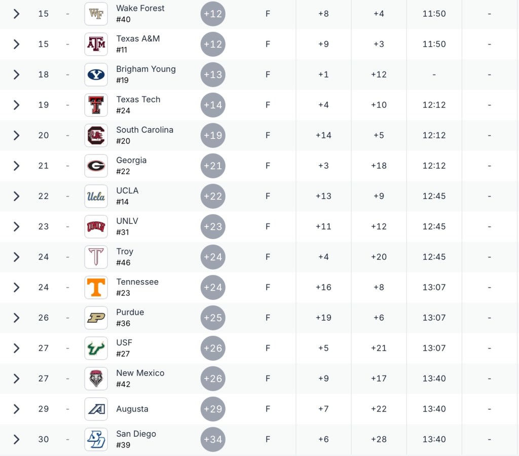This screenshot has width=519, height=456.
Task: Click San Diego's +34 score badge
Action: click(x=213, y=439)
